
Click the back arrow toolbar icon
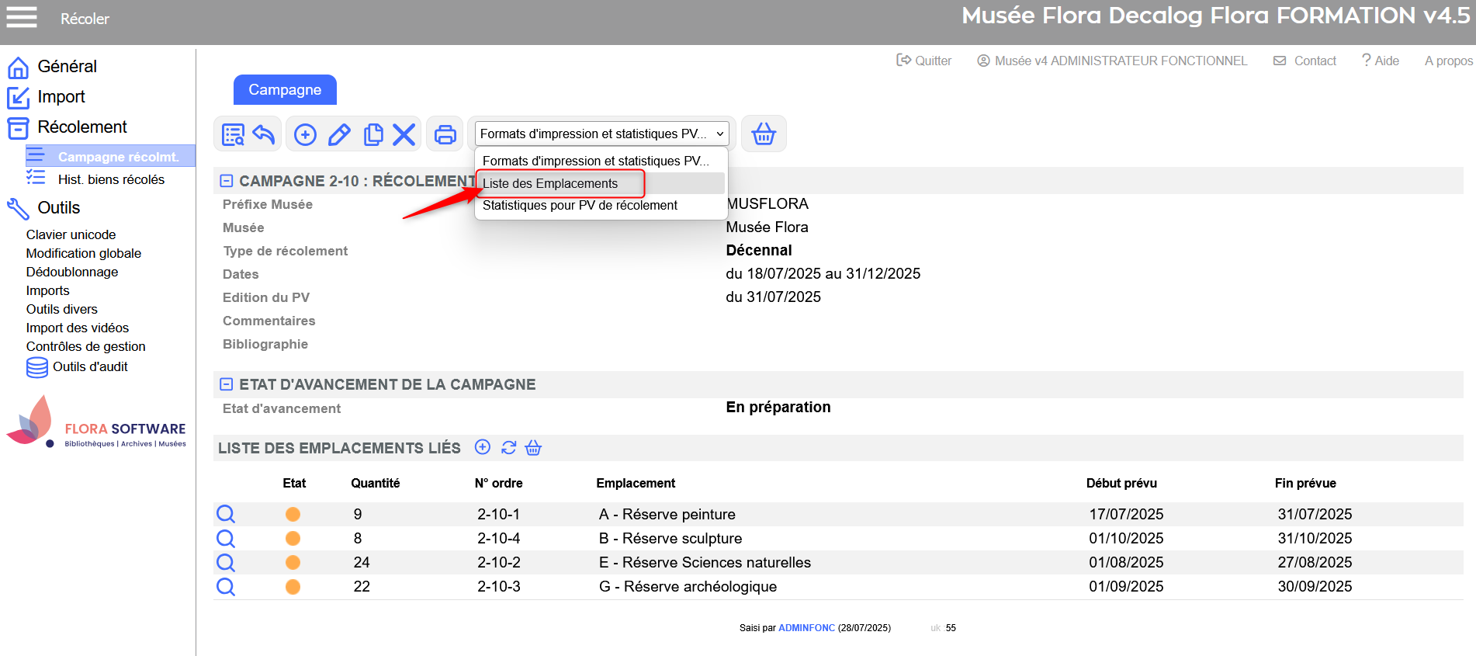point(264,134)
